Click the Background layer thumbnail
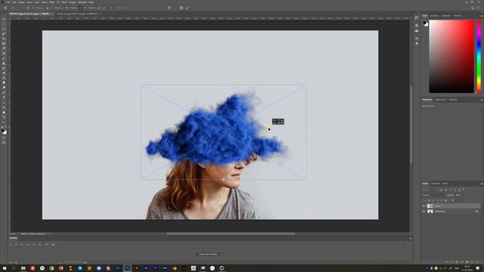Image resolution: width=484 pixels, height=272 pixels. tap(430, 212)
